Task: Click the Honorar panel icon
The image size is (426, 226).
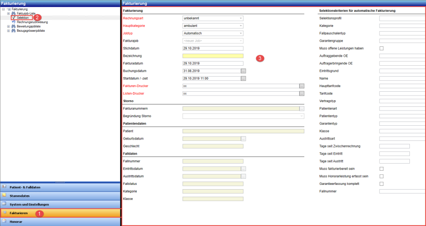Action: 4,221
